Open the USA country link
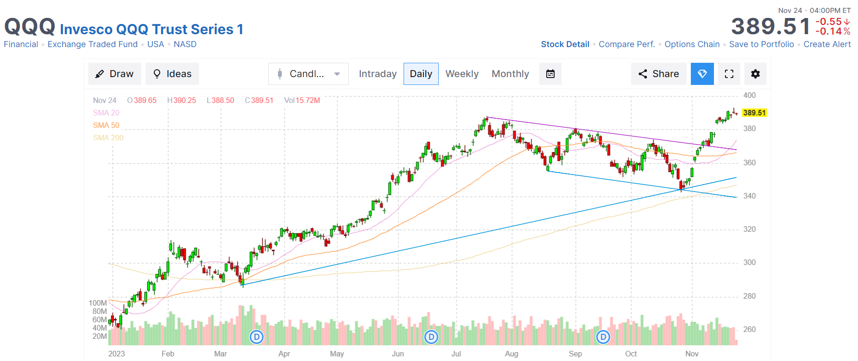 (156, 44)
